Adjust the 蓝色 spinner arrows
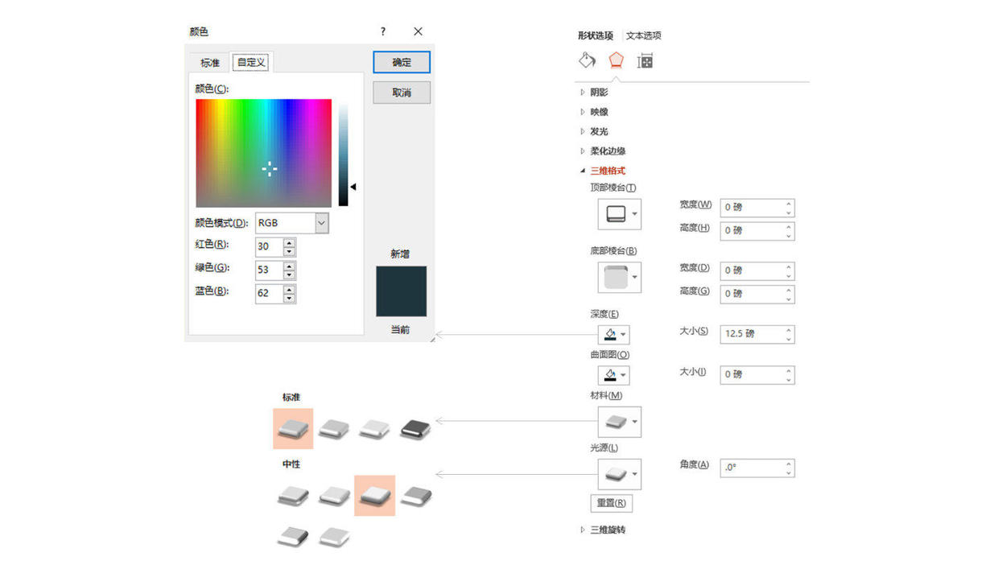 click(290, 294)
